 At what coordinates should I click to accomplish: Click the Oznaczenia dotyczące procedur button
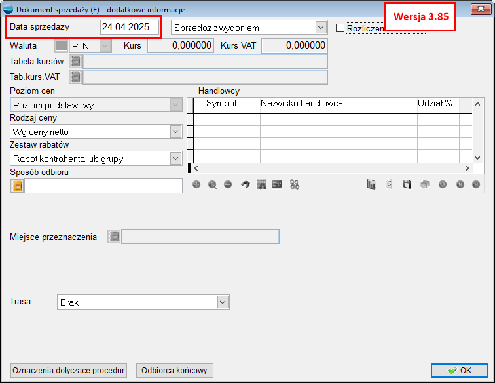pyautogui.click(x=69, y=371)
